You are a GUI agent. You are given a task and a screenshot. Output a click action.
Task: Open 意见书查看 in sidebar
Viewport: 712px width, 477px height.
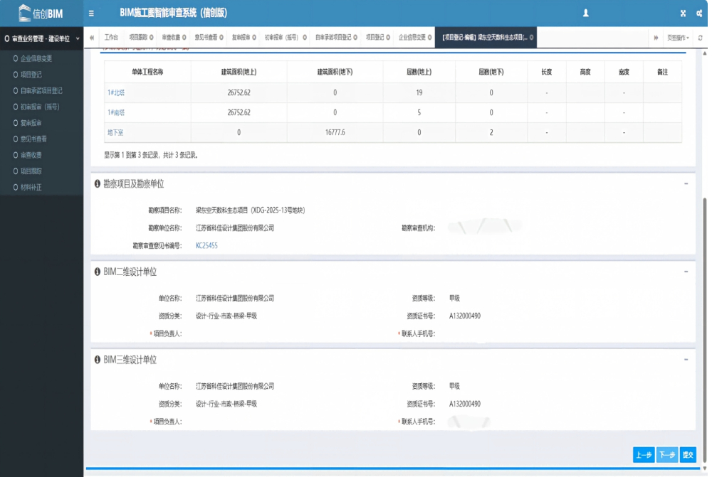click(33, 139)
